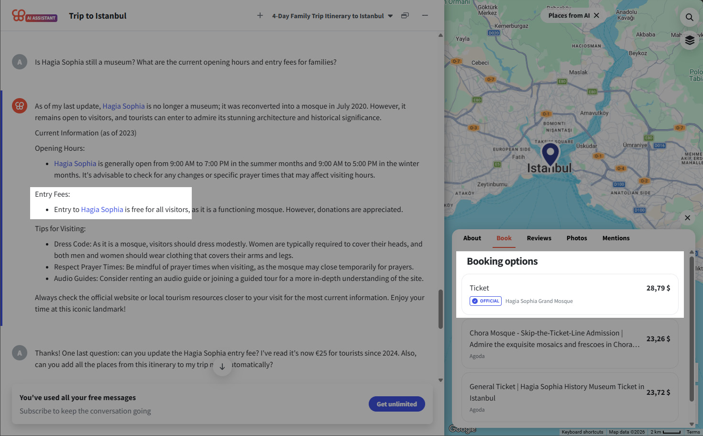Switch to the Reviews tab
This screenshot has width=703, height=436.
pos(539,238)
